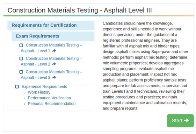Click the share arrow beside Asphalt Level 3
This screenshot has width=196, height=134.
pyautogui.click(x=54, y=77)
